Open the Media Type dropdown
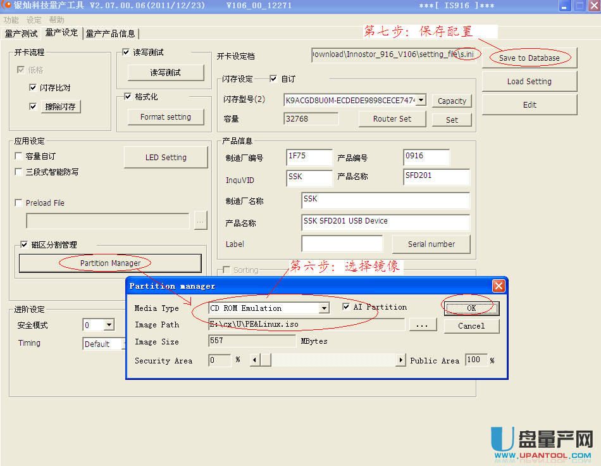This screenshot has height=466, width=601. 324,308
